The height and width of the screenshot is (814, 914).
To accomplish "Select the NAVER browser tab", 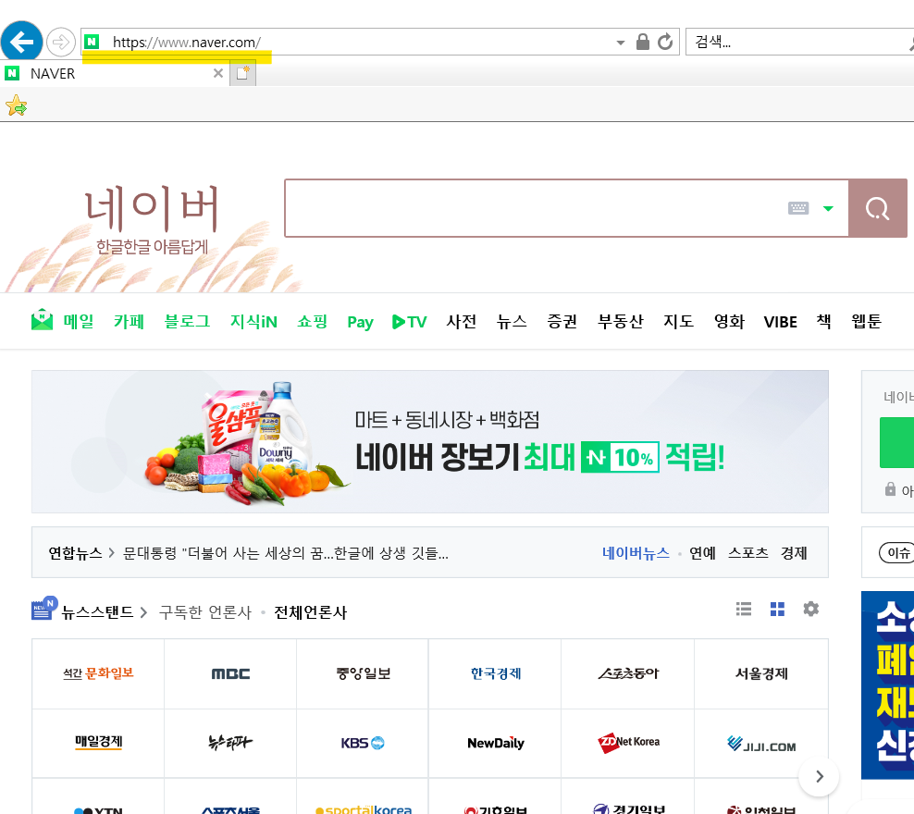I will 114,73.
